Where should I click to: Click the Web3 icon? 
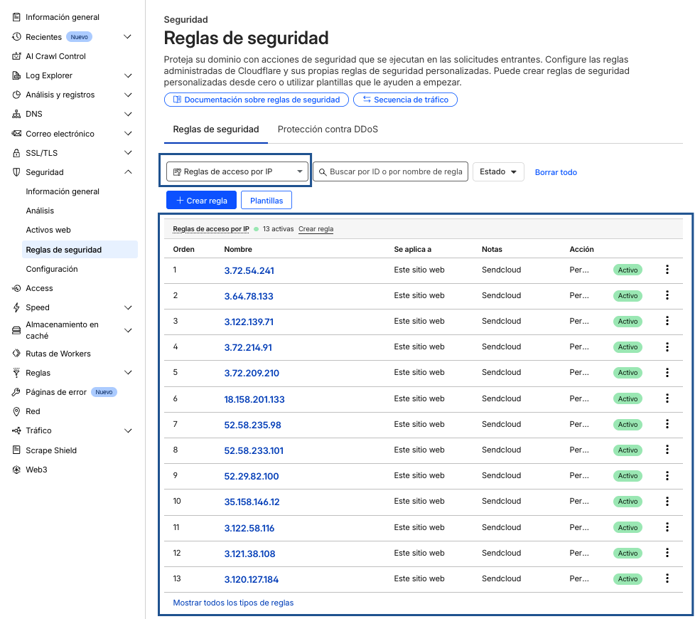(x=16, y=470)
